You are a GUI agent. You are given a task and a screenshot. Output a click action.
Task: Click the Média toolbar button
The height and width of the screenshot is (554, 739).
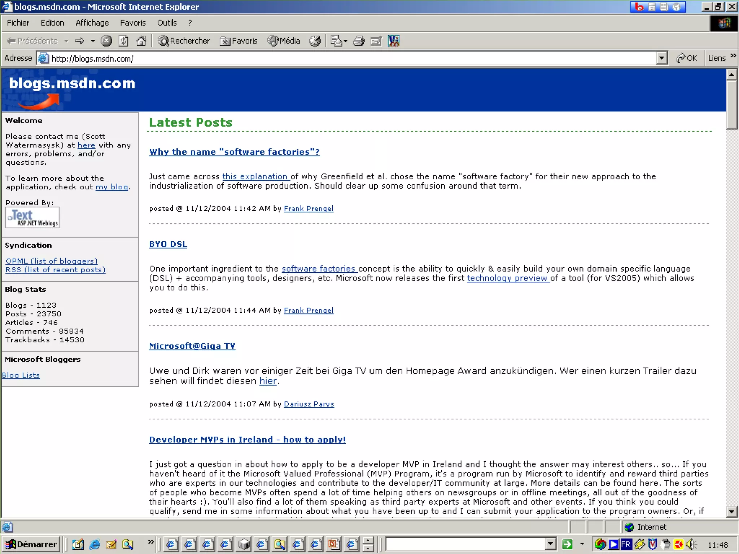click(284, 41)
